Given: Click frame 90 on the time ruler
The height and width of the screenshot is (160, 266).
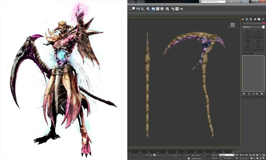Looking at the screenshot, I should pos(214,152).
